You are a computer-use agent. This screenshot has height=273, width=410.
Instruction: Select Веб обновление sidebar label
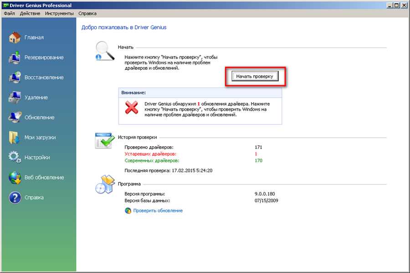point(44,177)
